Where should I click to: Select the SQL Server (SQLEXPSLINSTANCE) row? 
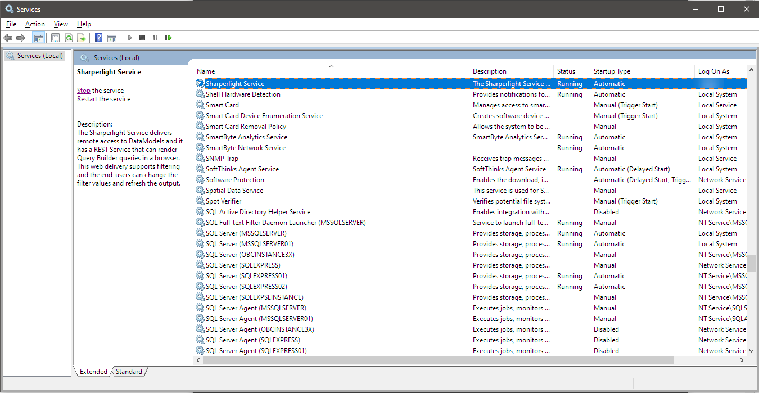point(471,297)
